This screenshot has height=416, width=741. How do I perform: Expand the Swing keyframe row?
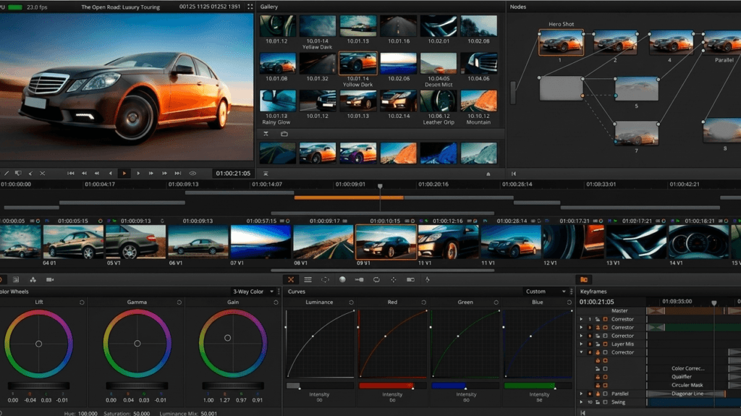point(581,402)
